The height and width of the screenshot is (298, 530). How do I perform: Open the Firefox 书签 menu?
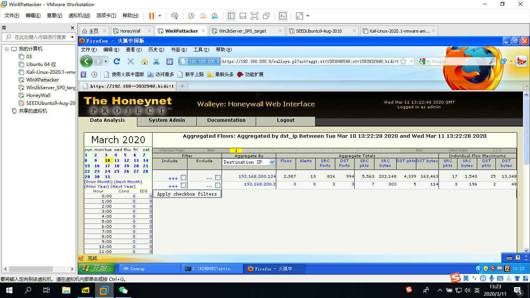tap(178, 50)
